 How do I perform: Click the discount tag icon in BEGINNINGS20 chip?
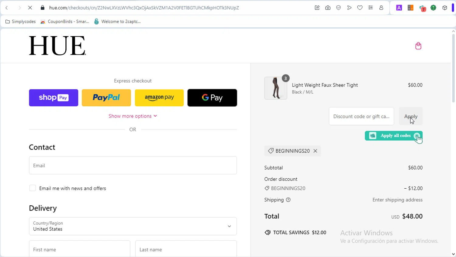coord(271,151)
